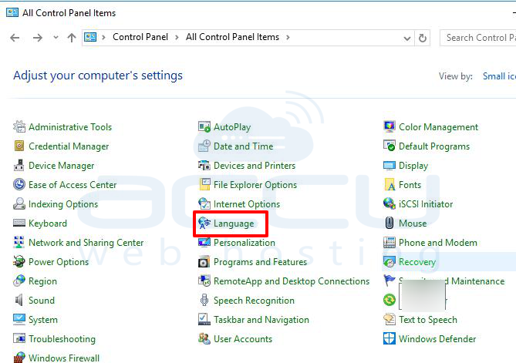Open the recent locations dropdown arrow
Image resolution: width=516 pixels, height=363 pixels.
point(56,38)
